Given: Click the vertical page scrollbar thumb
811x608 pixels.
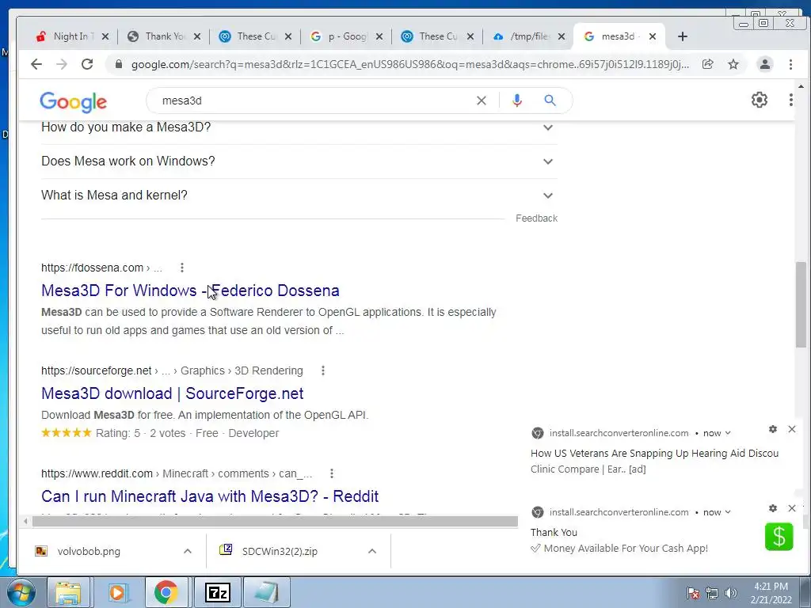Looking at the screenshot, I should 801,305.
